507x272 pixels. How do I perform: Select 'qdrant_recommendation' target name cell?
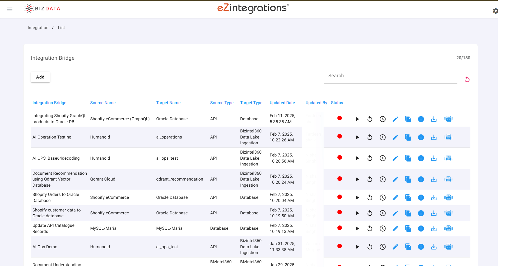coord(180,179)
